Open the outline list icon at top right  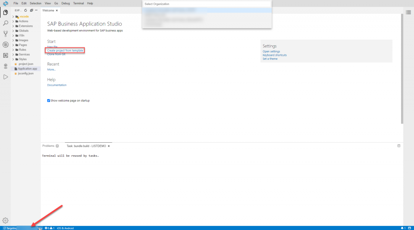coord(408,12)
